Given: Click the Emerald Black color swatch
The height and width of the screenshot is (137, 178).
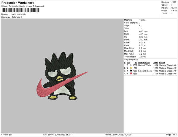Looking at the screenshot, I should pyautogui.click(x=131, y=71).
